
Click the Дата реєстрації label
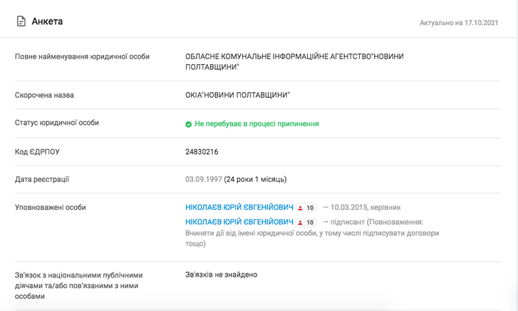pos(42,179)
